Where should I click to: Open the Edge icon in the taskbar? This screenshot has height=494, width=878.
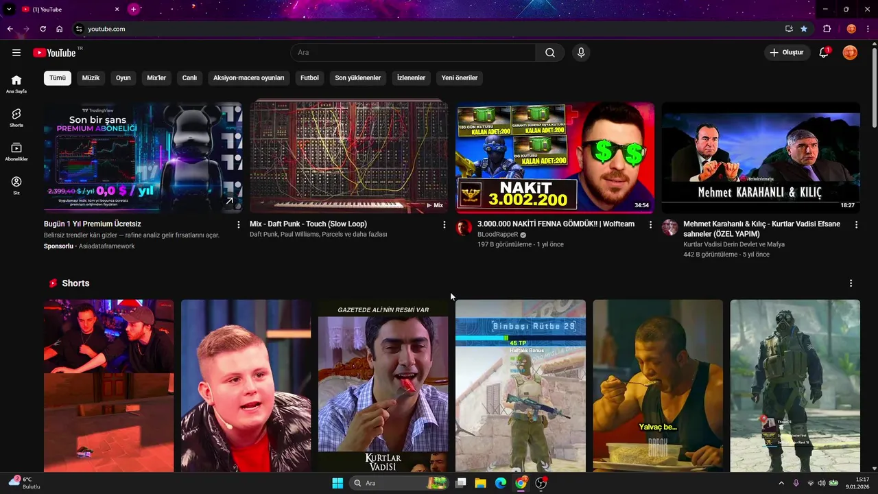point(501,483)
